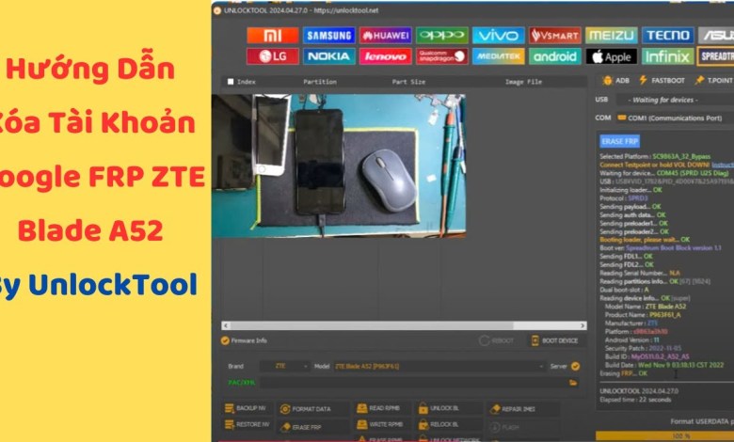Image resolution: width=734 pixels, height=442 pixels.
Task: Toggle the Index select-all checkbox
Action: tap(231, 82)
